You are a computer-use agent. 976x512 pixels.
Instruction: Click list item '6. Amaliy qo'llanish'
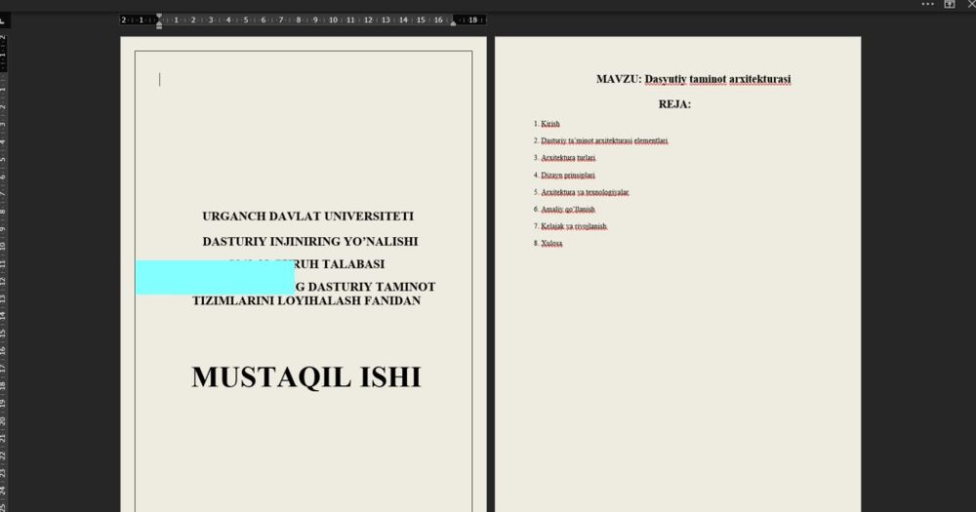[x=564, y=209]
